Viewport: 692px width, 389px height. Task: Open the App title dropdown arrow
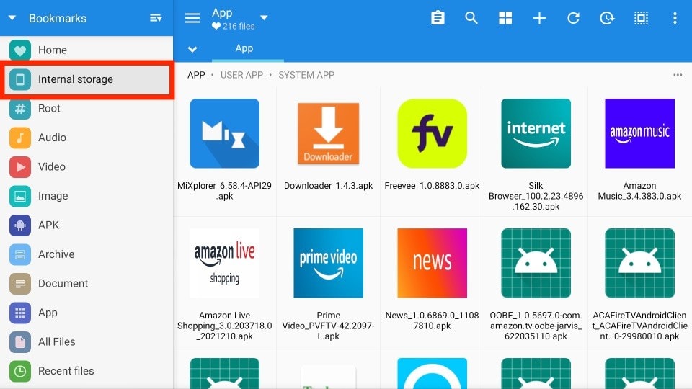click(x=264, y=18)
